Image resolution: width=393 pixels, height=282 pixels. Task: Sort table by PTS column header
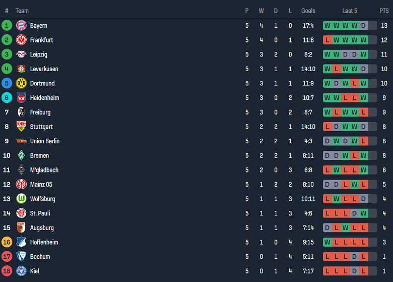384,11
